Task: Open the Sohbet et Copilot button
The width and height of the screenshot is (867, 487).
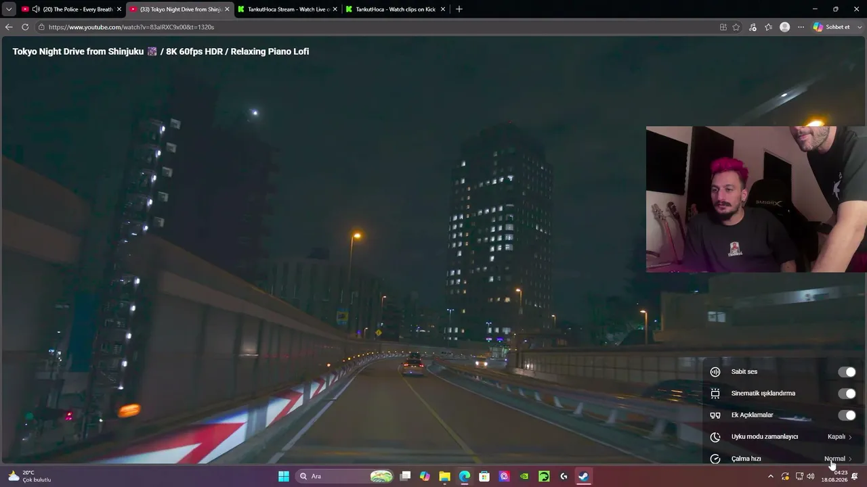Action: pos(832,27)
